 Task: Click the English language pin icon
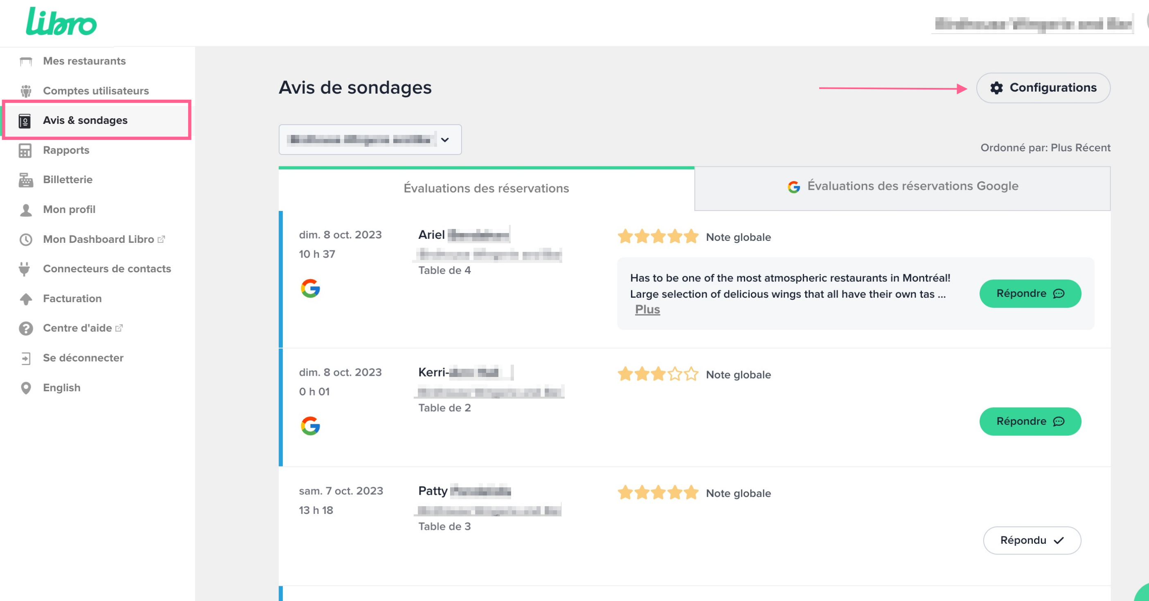coord(26,388)
